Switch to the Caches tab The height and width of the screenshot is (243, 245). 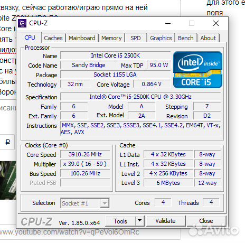point(53,38)
